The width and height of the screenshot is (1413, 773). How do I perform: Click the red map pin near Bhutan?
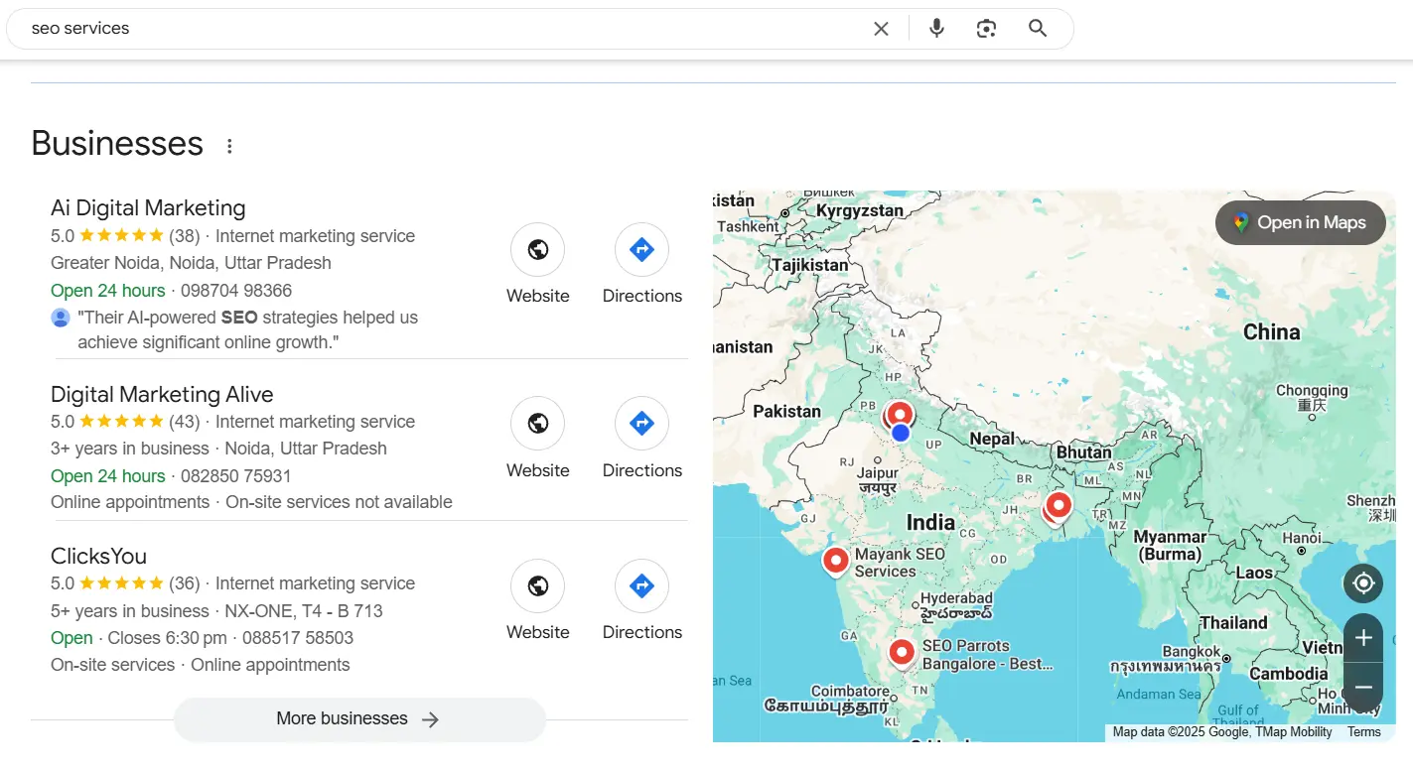tap(1059, 505)
